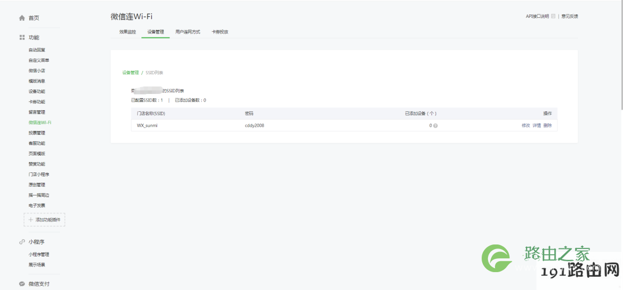Open 投票管理 in the sidebar
623x290 pixels.
coord(37,133)
